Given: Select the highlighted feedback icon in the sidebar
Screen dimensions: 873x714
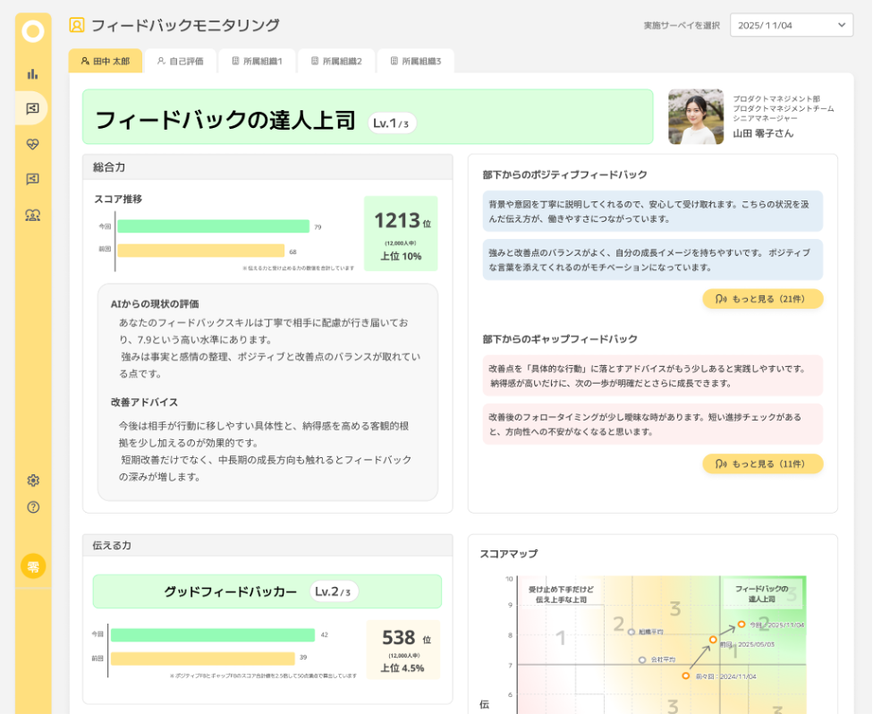Looking at the screenshot, I should 33,108.
